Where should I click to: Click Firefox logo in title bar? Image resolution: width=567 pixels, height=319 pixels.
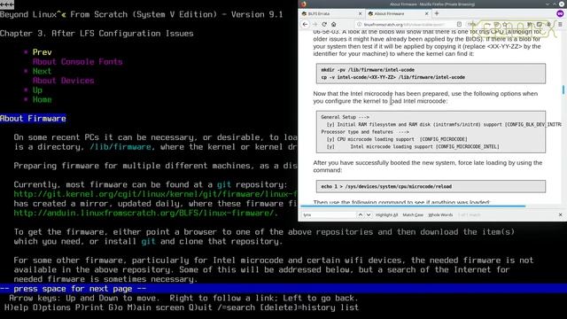pos(303,4)
